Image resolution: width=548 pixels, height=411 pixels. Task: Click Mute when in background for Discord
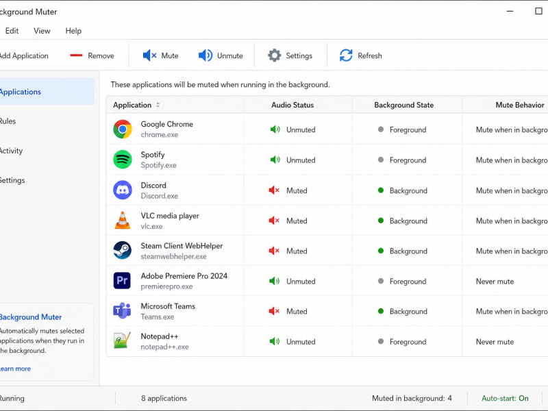point(512,190)
